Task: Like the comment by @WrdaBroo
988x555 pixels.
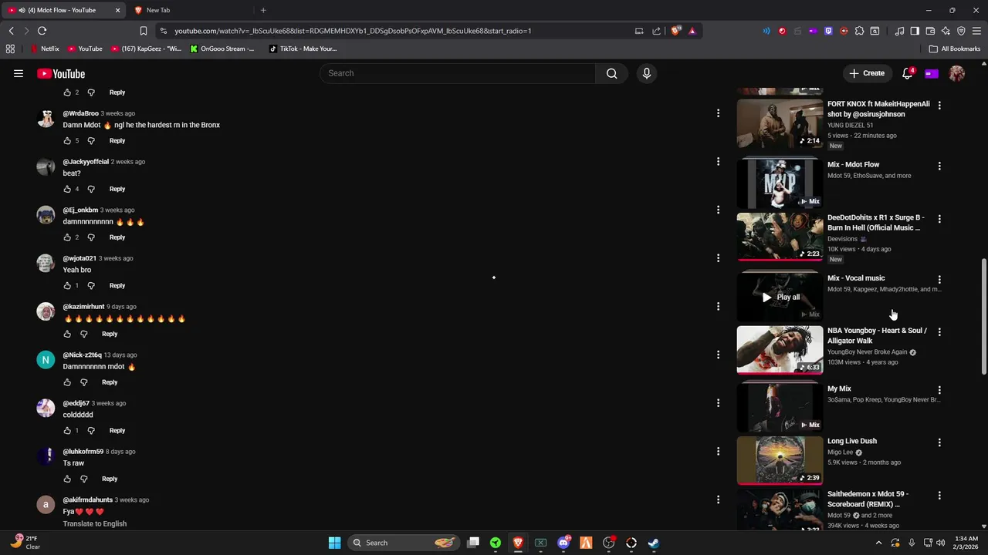Action: (67, 140)
